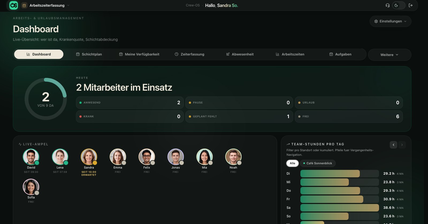Open Lena's avatar in Live-Ampel
This screenshot has width=428, height=224.
[60, 157]
